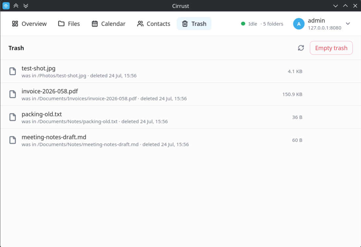Screen dimensions: 361x247
Task: Click the 4.1 KB size value
Action: [x=295, y=72]
